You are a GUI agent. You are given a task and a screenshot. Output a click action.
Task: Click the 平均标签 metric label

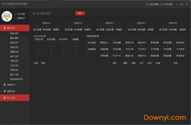tap(180, 49)
